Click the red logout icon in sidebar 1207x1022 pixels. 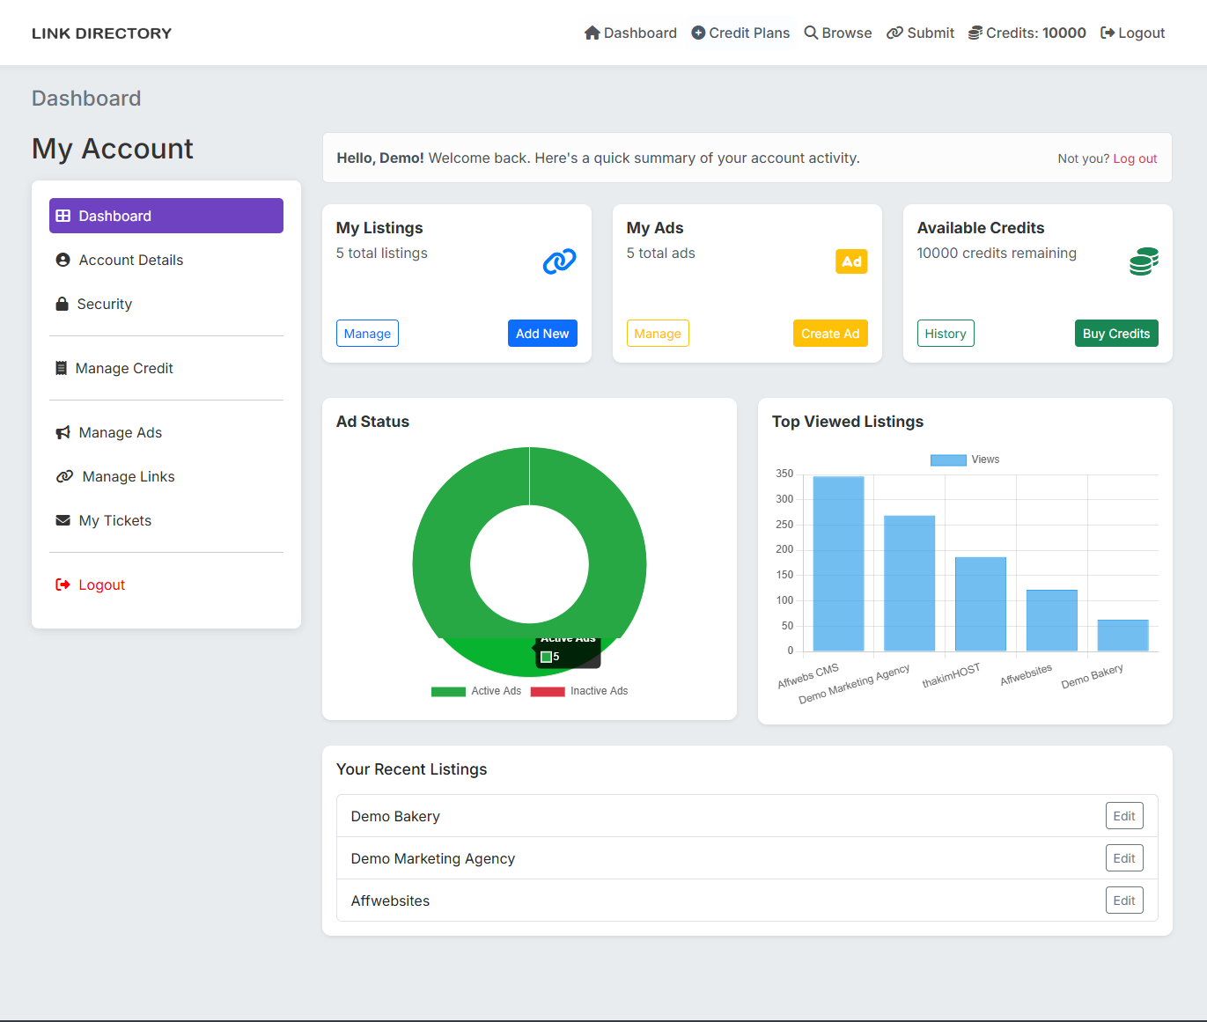click(63, 585)
